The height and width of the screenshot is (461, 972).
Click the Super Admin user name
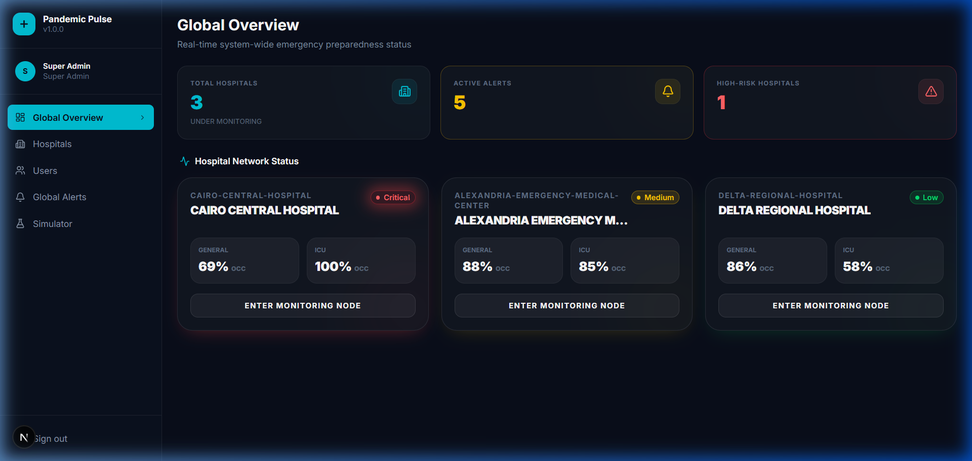(66, 66)
